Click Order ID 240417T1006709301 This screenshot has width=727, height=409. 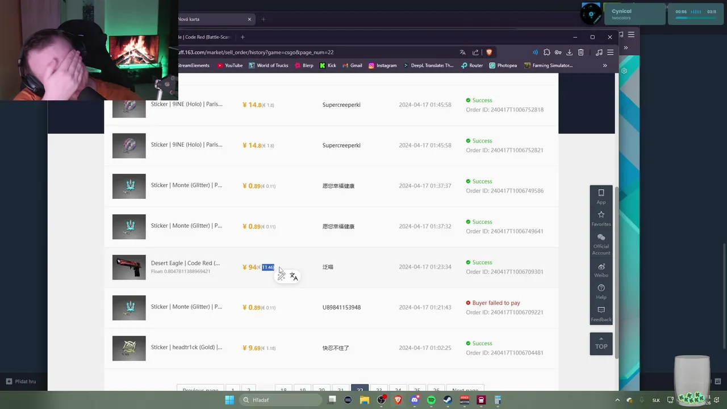pyautogui.click(x=504, y=272)
